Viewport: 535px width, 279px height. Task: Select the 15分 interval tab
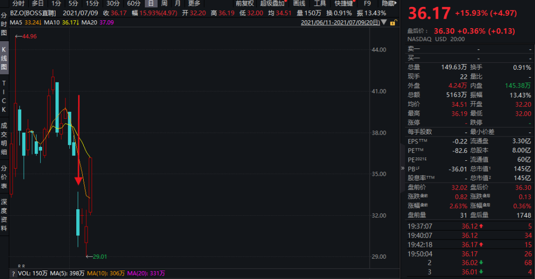coord(92,3)
